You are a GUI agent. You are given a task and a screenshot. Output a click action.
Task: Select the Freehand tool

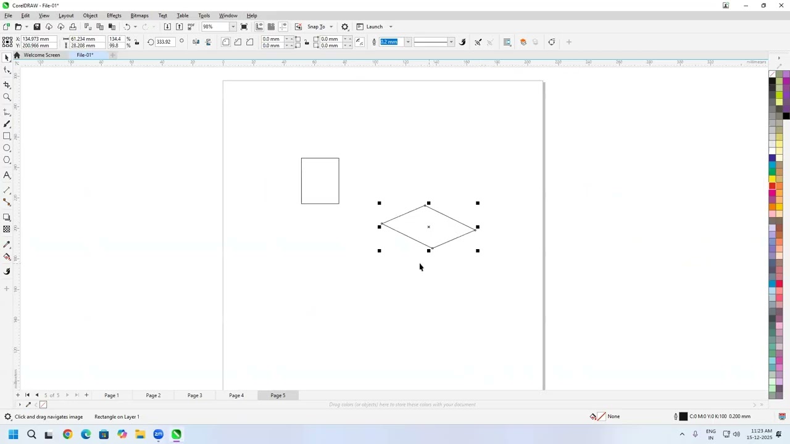[x=7, y=112]
